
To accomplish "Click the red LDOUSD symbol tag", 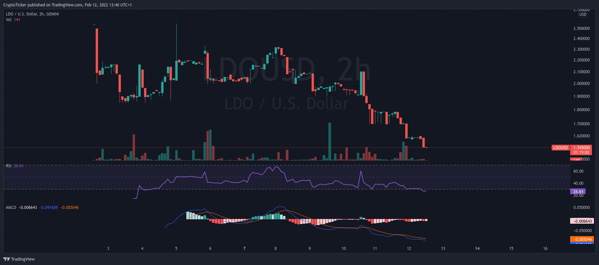I will click(x=560, y=148).
